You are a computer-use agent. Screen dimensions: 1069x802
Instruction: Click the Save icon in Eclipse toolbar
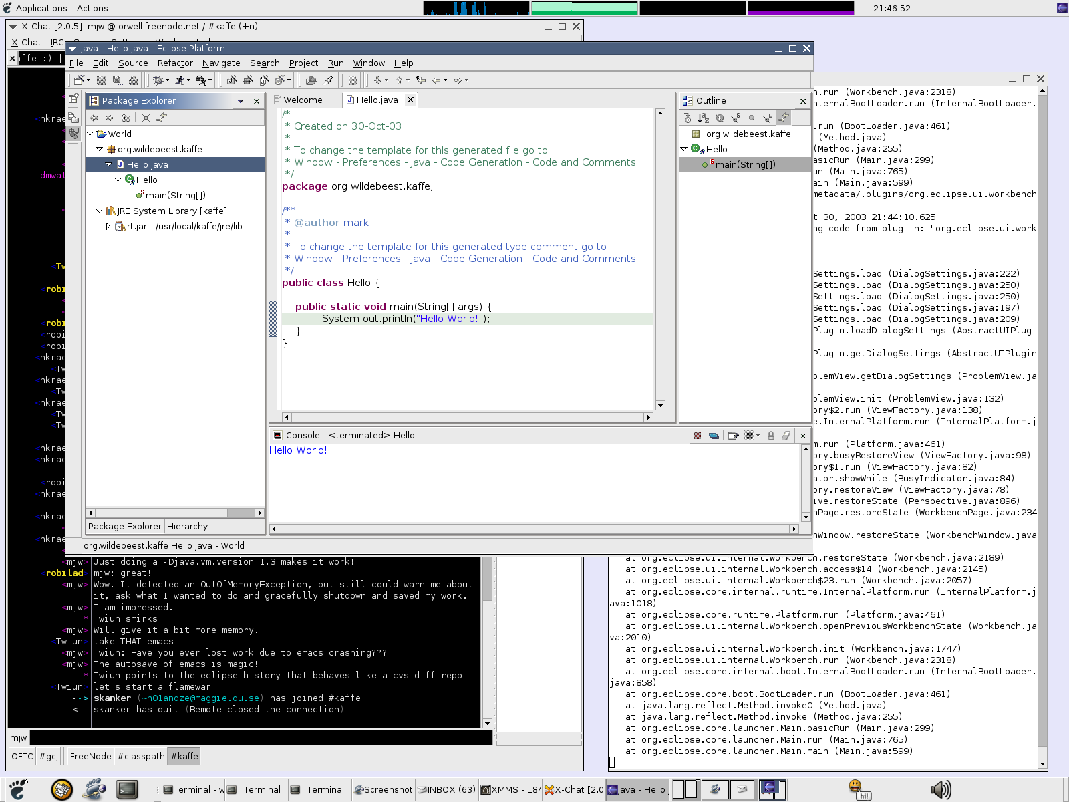(x=102, y=80)
